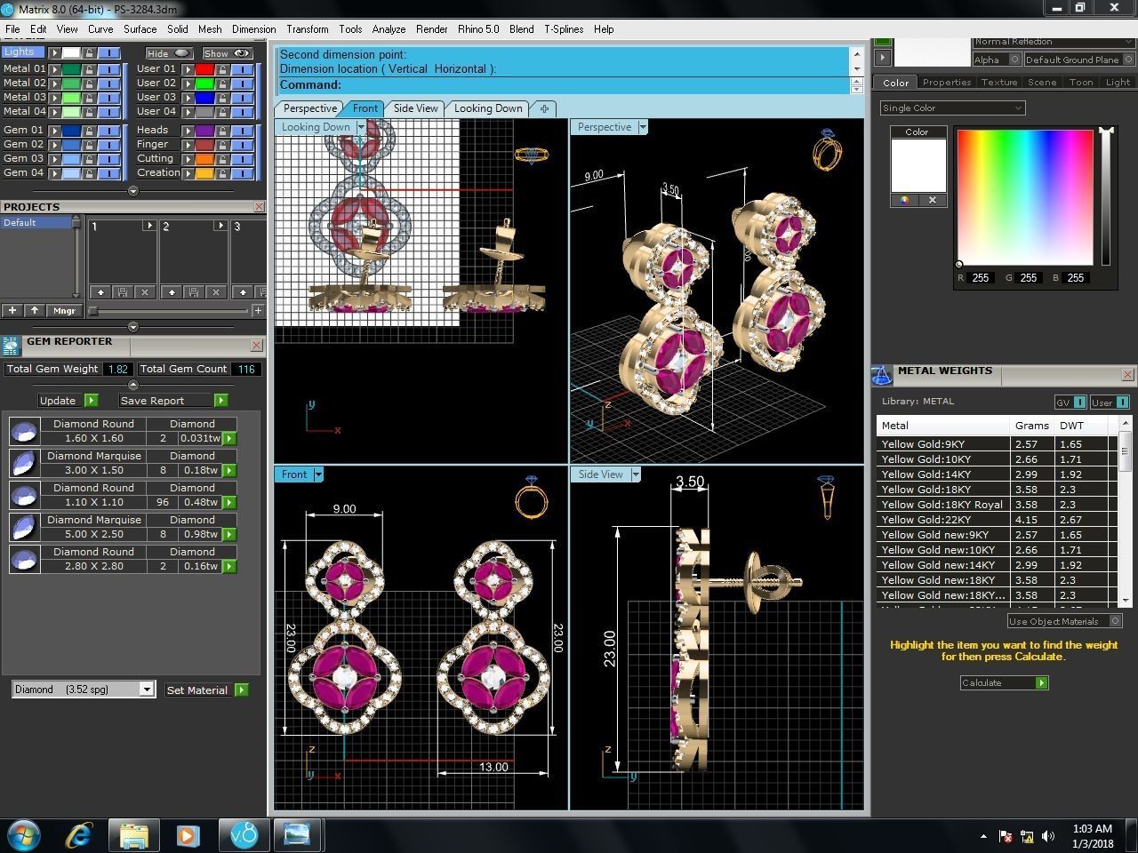Screen dimensions: 1138x853
Task: Open the Single Color type dropdown
Action: pos(952,108)
